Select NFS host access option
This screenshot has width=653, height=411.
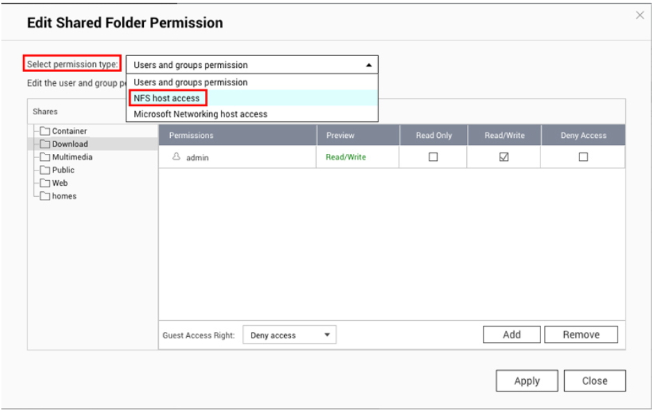coord(167,98)
